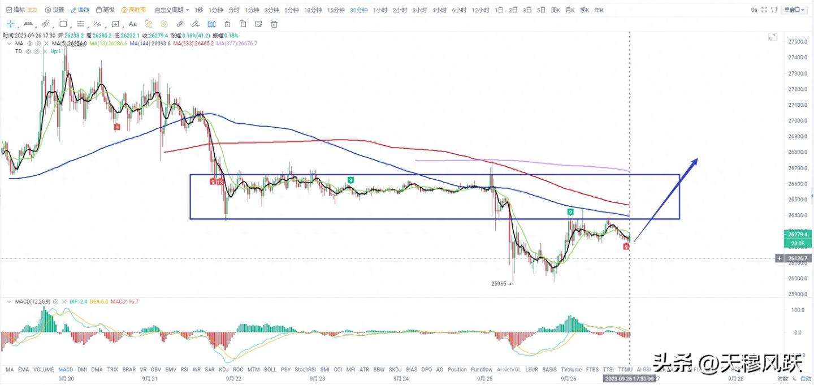
Task: Click the first orange link magnet icon
Action: click(x=149, y=24)
